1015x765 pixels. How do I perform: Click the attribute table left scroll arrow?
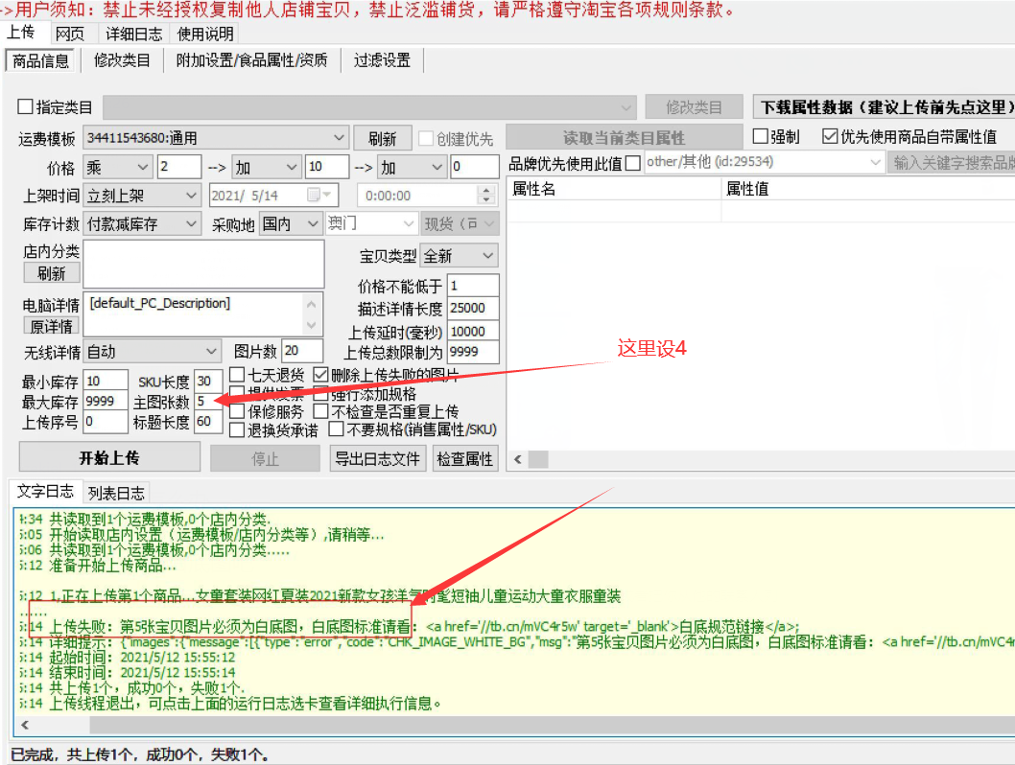518,459
